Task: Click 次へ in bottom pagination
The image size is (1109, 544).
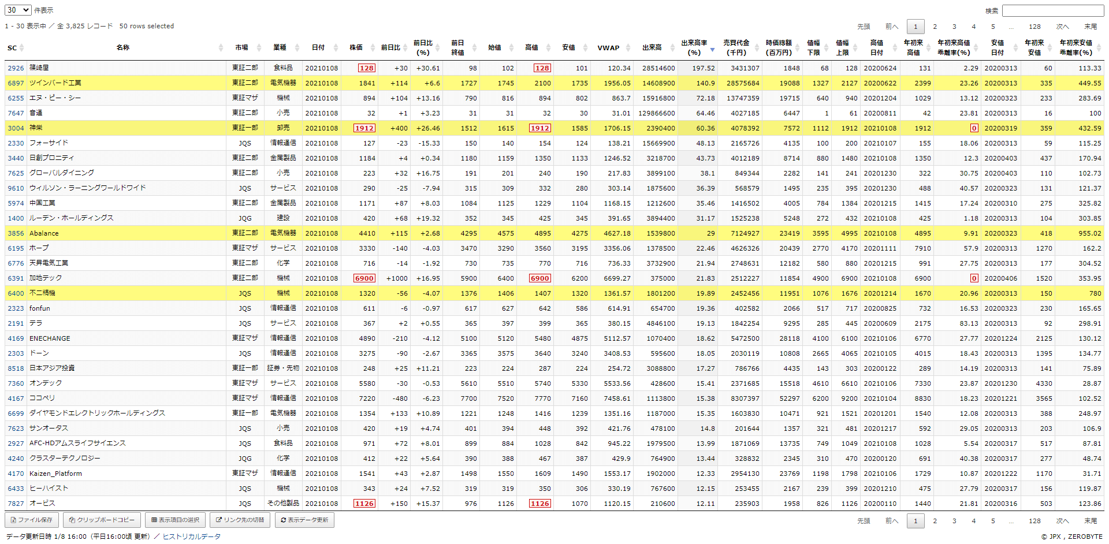Action: pyautogui.click(x=1063, y=521)
